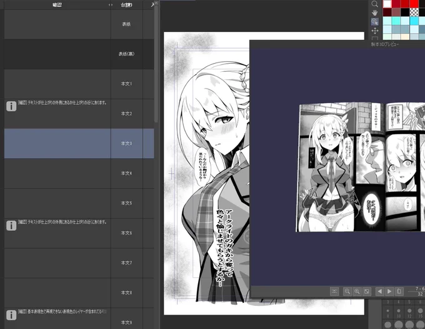Select the Hand pan tool
This screenshot has width=425, height=329.
[374, 12]
